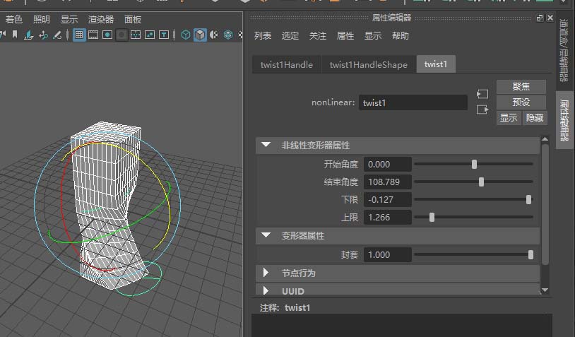Click the 下限 value field

[x=388, y=199]
